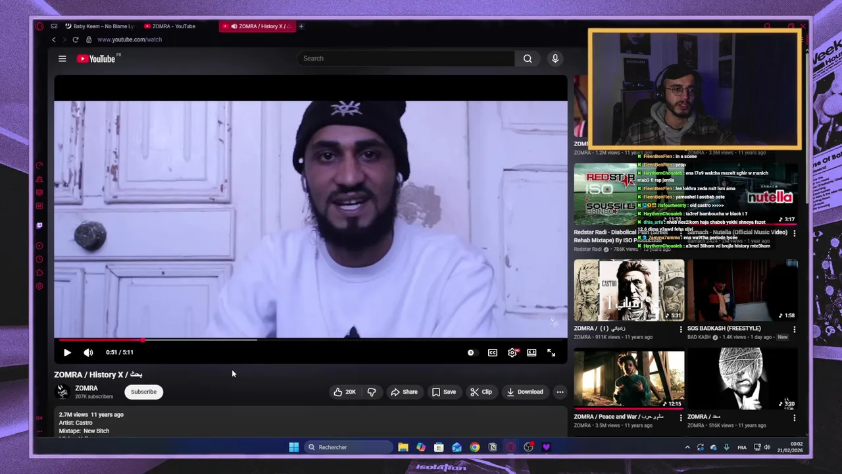The width and height of the screenshot is (842, 474).
Task: Expand the video description box
Action: point(310,423)
